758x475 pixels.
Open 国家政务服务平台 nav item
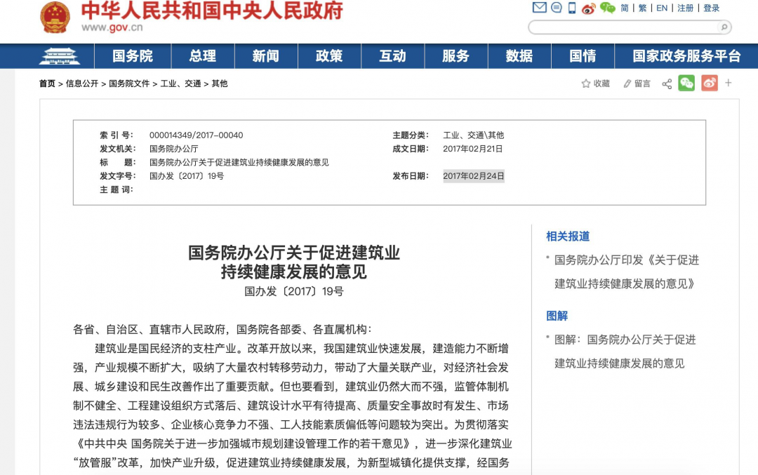(686, 56)
